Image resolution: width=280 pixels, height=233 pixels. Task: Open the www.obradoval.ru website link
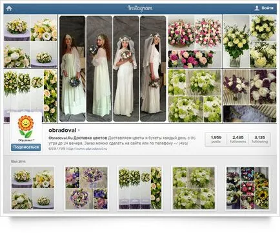tap(86, 149)
